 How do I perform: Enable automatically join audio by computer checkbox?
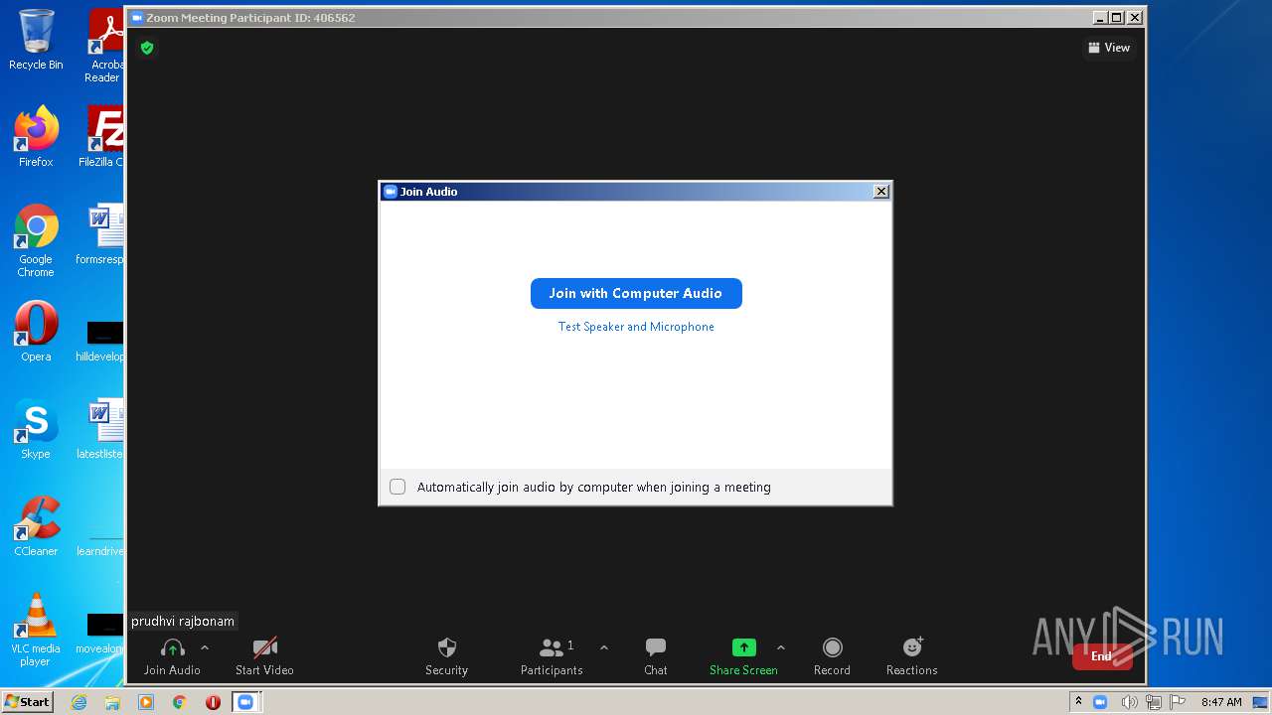[x=397, y=487]
